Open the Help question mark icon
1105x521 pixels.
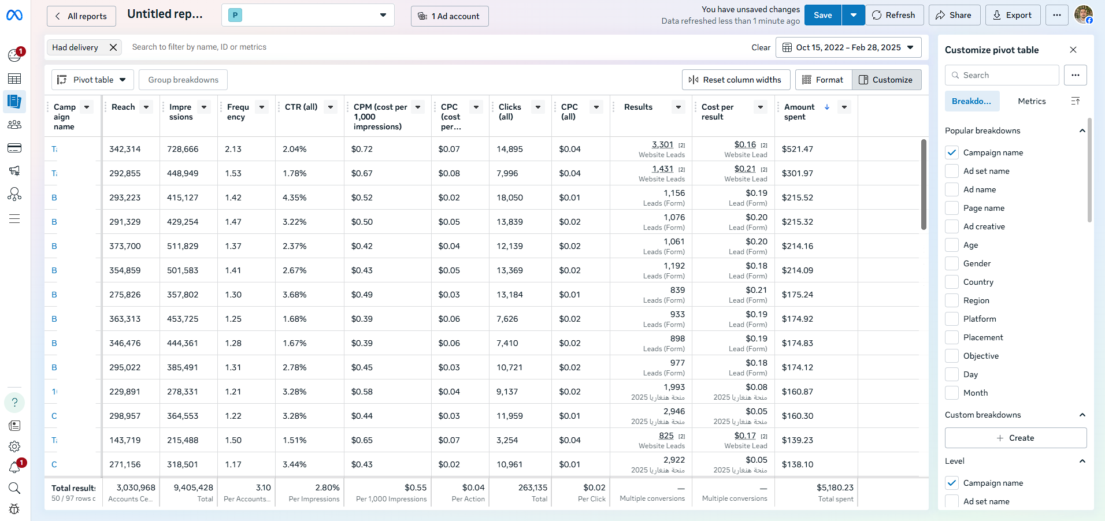click(x=14, y=403)
